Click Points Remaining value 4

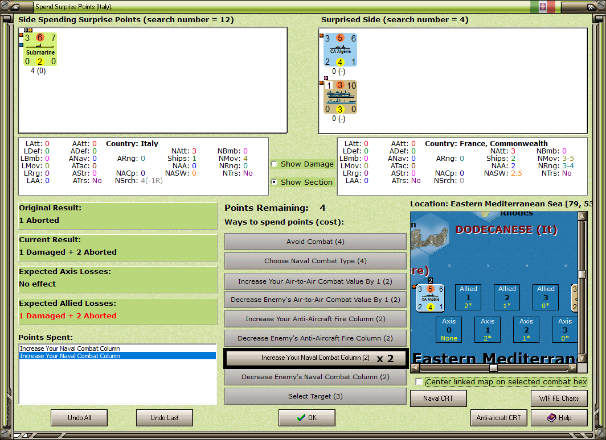tap(322, 208)
